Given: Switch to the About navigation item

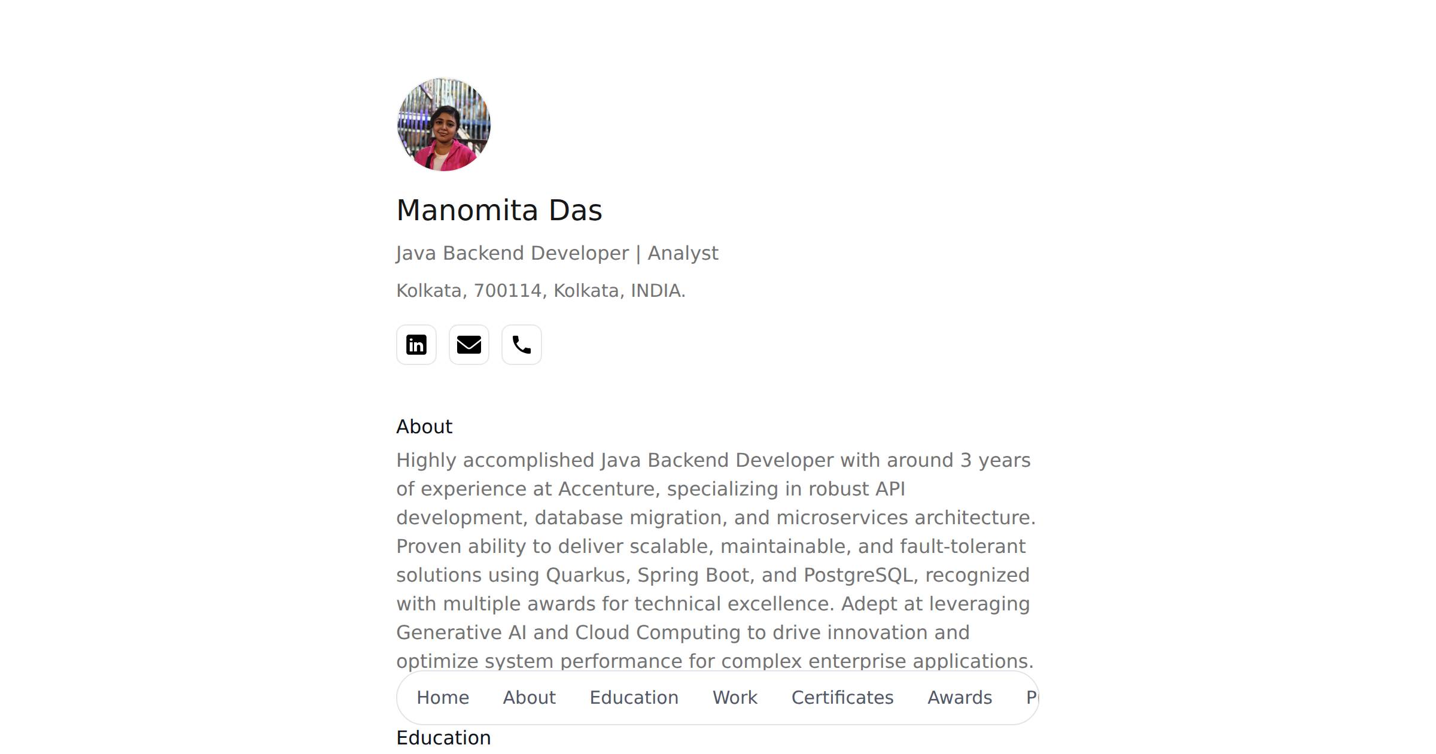Looking at the screenshot, I should click(x=529, y=697).
